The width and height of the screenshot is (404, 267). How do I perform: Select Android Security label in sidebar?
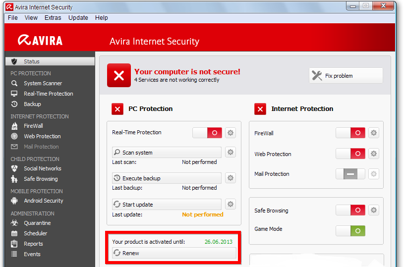[44, 201]
